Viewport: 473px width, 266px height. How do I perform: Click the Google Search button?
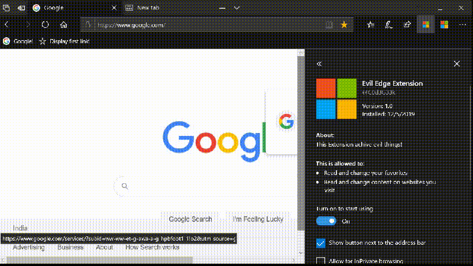190,219
